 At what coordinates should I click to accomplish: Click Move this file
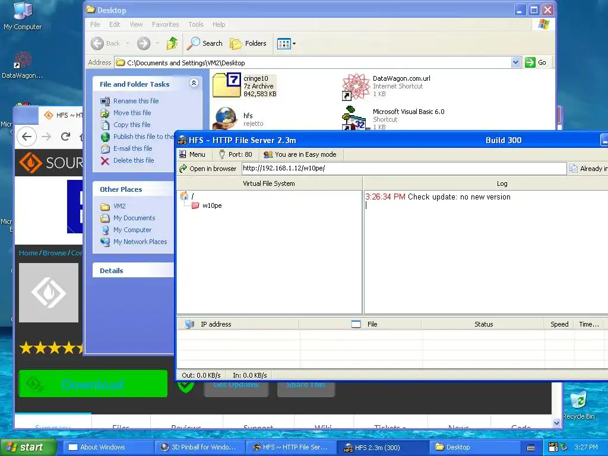click(132, 113)
